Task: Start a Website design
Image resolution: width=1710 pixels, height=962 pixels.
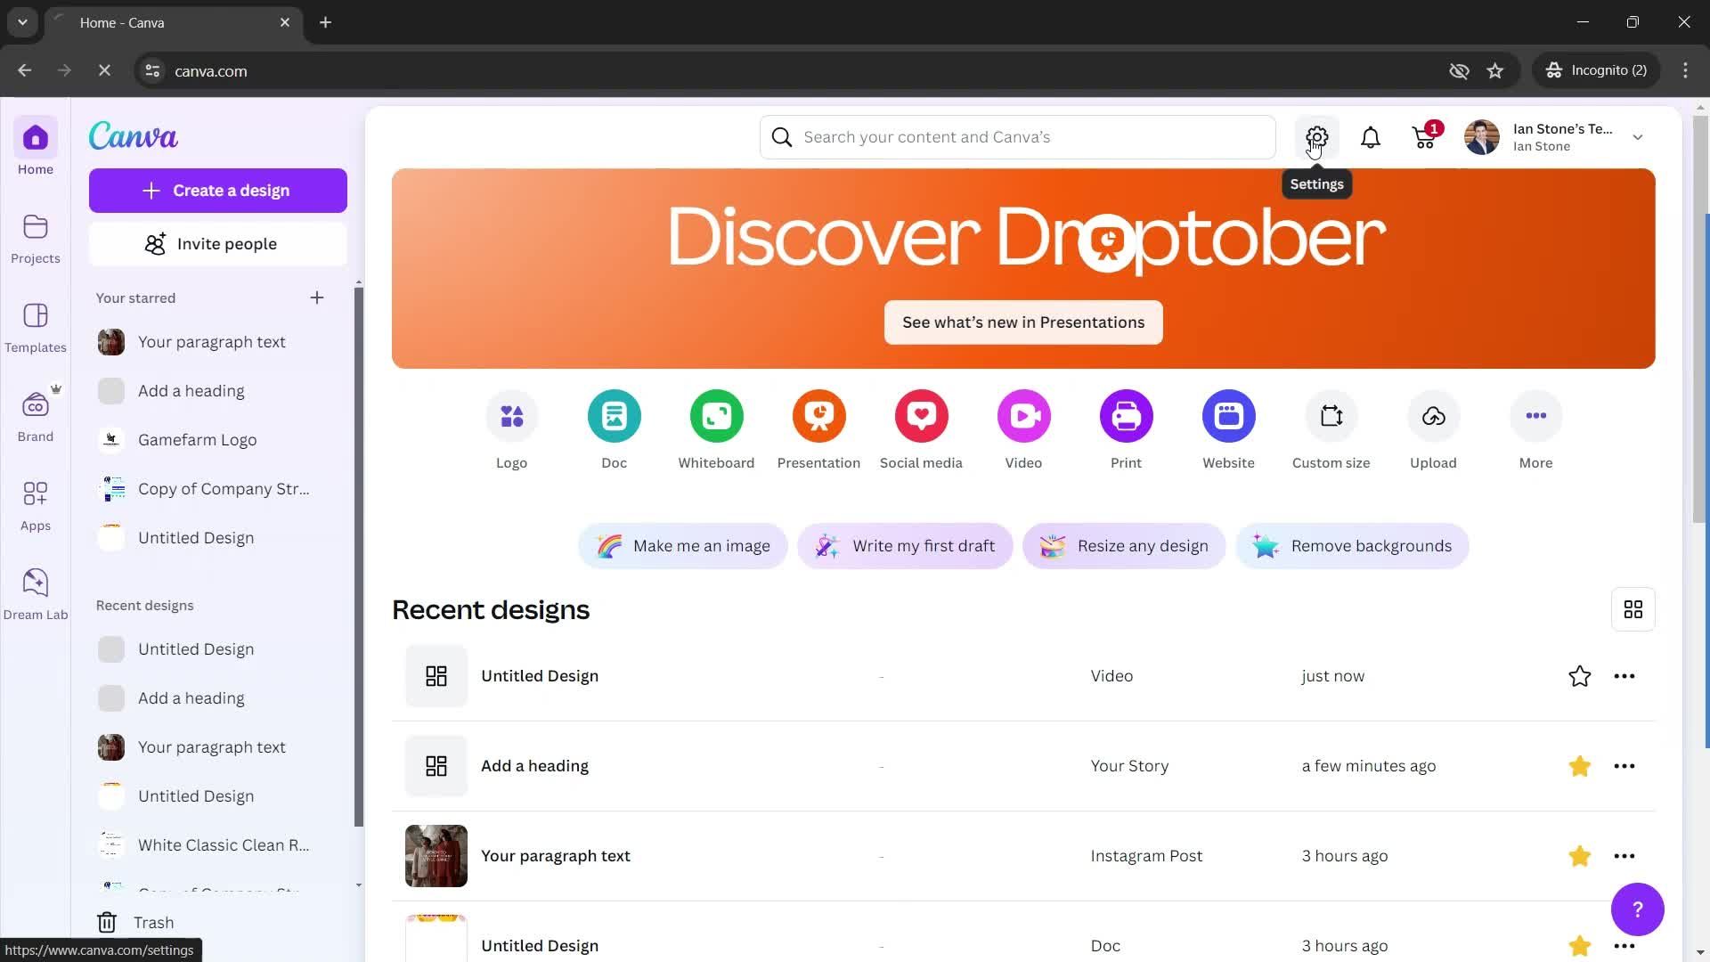Action: 1229,416
